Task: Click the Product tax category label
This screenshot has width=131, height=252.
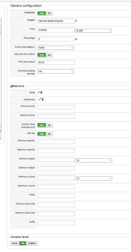Action: point(25,47)
